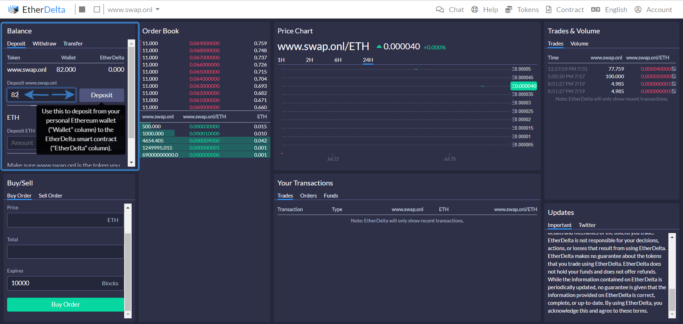Open the link icon for the 4.985 trade priced 0.000000001 listed first
Image resolution: width=683 pixels, height=324 pixels.
click(x=674, y=84)
